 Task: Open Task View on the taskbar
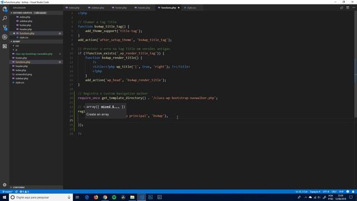click(x=78, y=197)
